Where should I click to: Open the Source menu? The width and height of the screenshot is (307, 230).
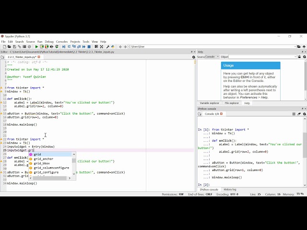[x=30, y=42]
